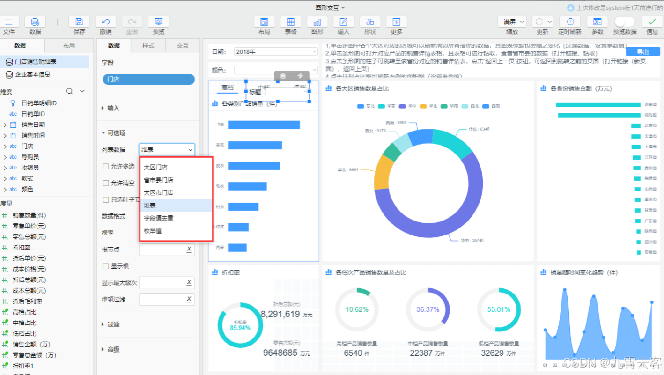Expand the 高级 section

(x=111, y=349)
